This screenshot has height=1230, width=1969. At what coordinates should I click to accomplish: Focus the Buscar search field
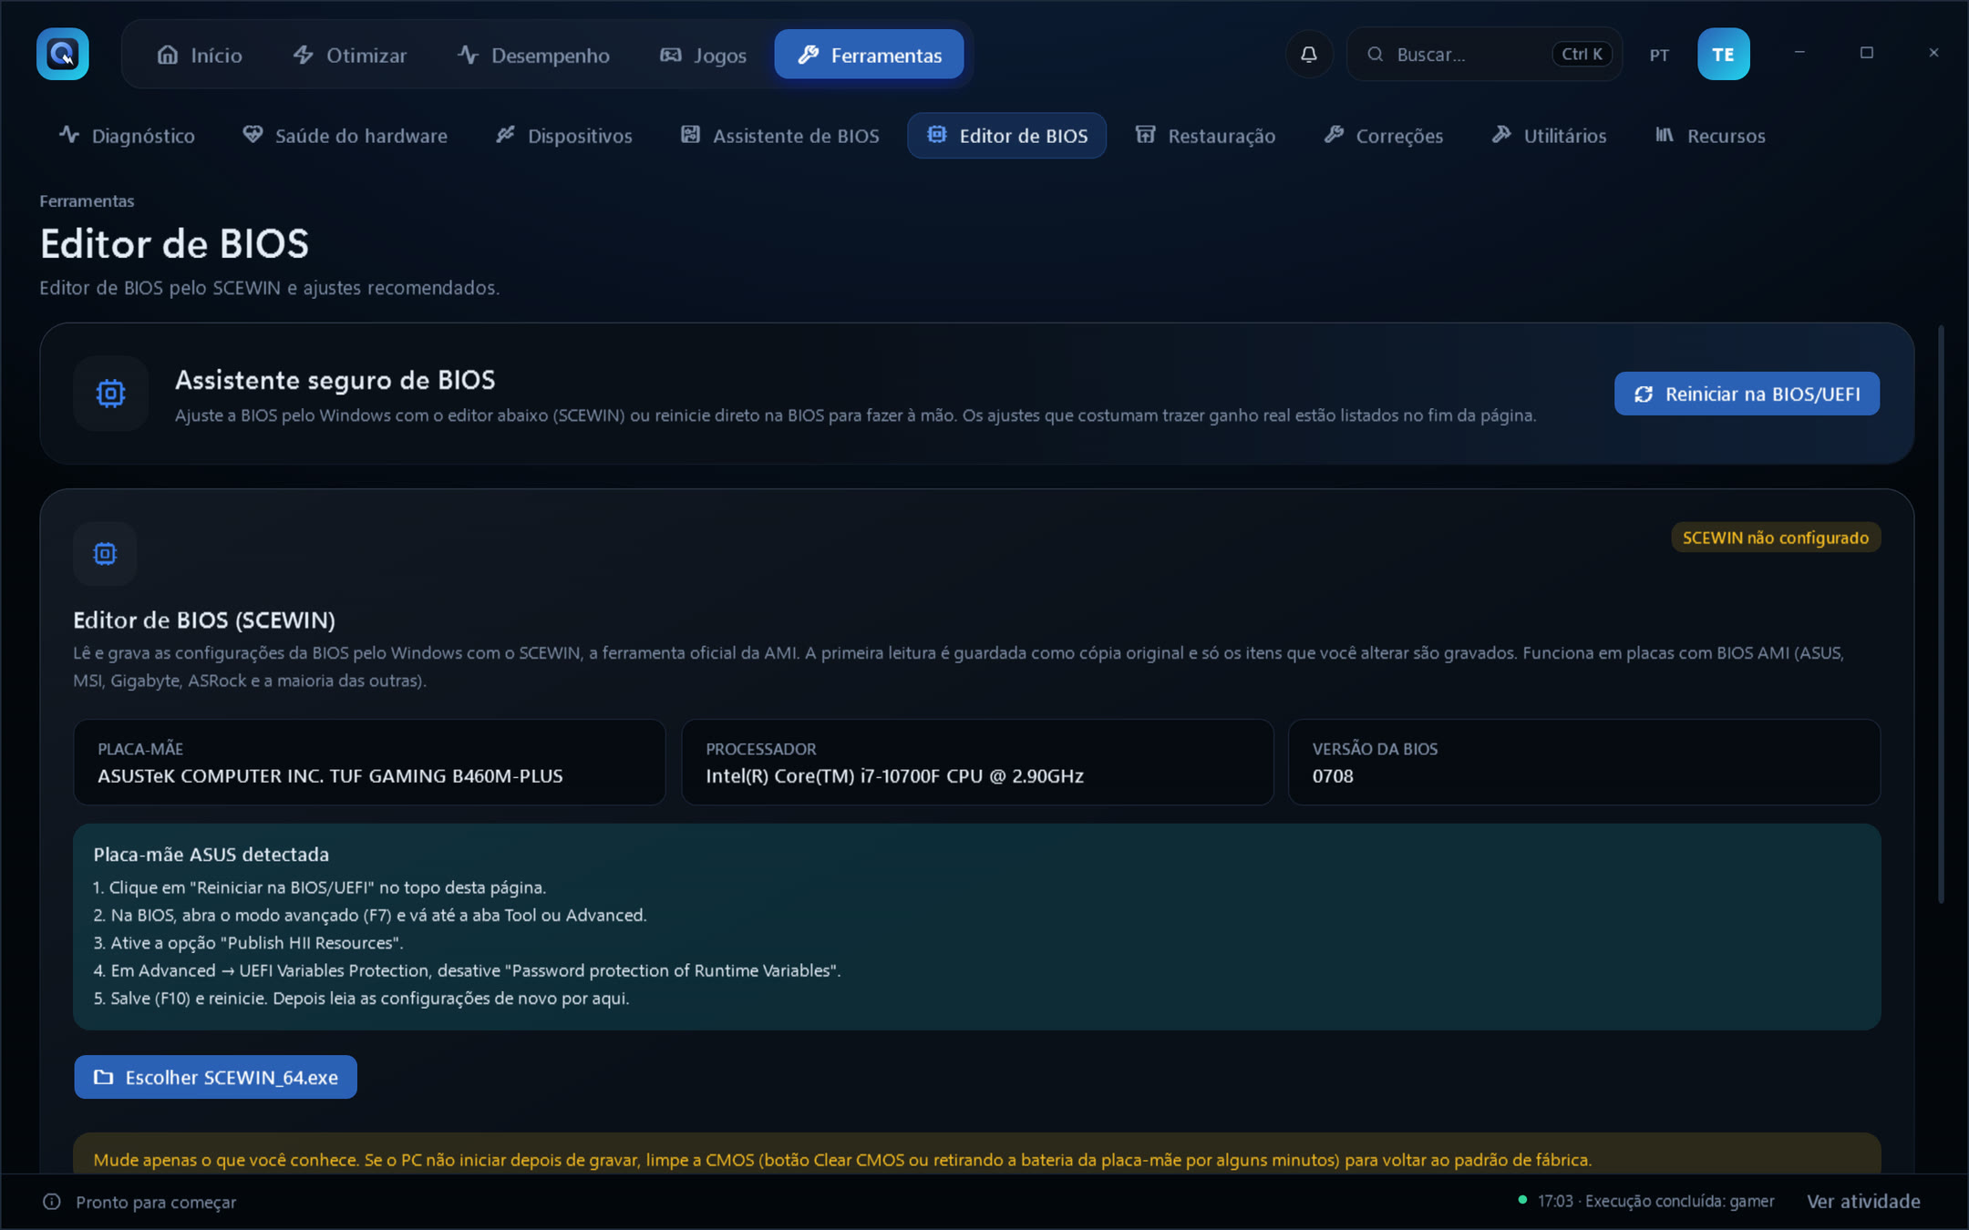(x=1484, y=55)
